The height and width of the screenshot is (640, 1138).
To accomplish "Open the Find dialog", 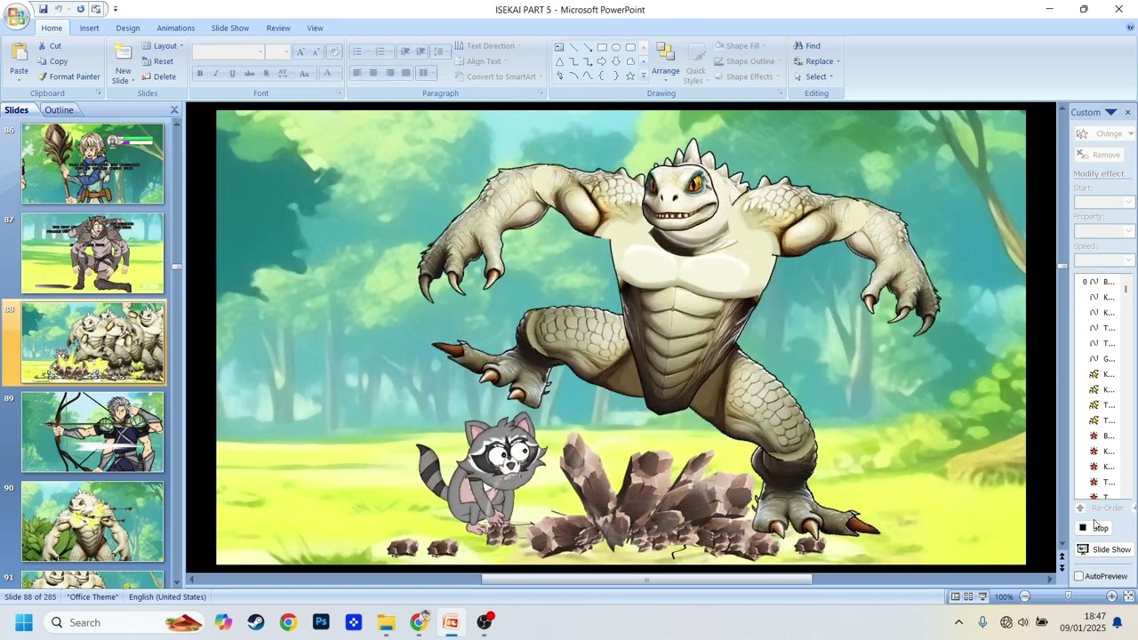I will click(806, 46).
